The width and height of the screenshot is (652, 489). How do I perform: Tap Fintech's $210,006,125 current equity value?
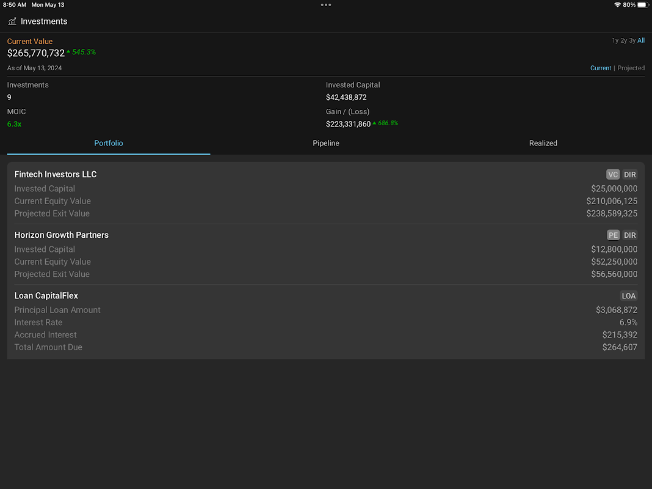[x=612, y=201]
